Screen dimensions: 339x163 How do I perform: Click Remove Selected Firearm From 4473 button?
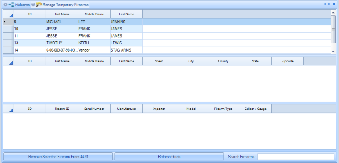click(x=58, y=157)
